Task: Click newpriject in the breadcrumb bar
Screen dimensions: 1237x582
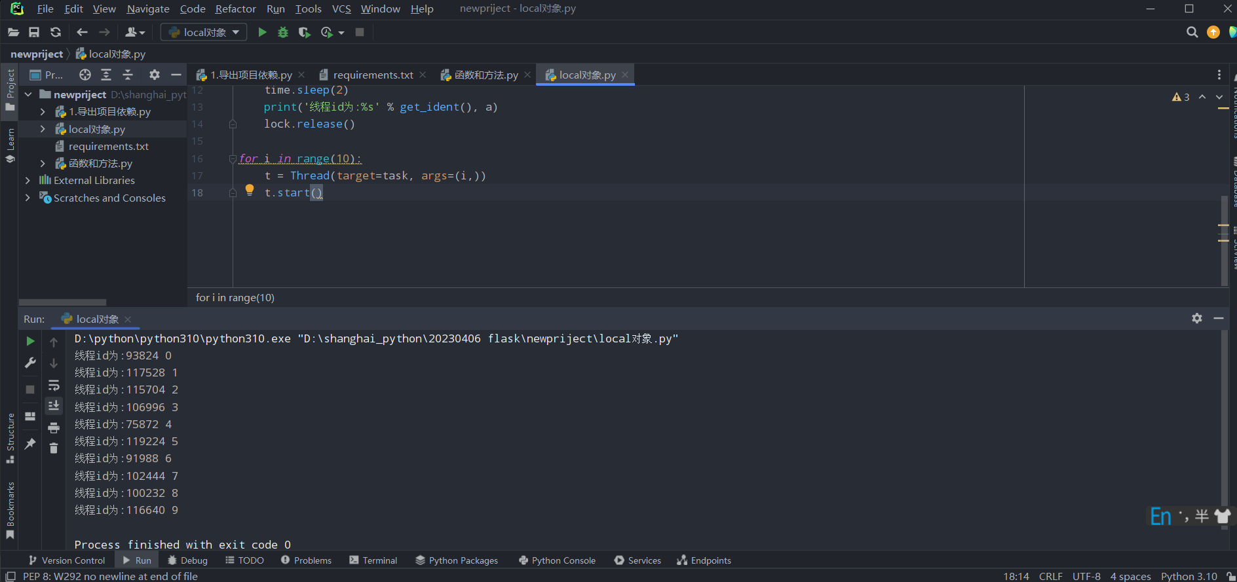Action: [x=37, y=54]
